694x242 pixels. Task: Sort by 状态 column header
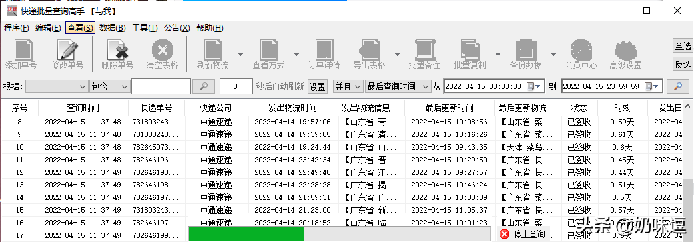[x=579, y=108]
